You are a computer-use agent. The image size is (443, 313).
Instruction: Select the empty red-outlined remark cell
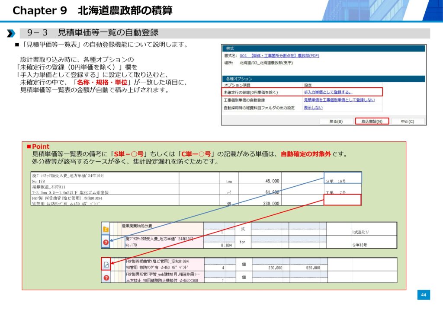pos(342,200)
